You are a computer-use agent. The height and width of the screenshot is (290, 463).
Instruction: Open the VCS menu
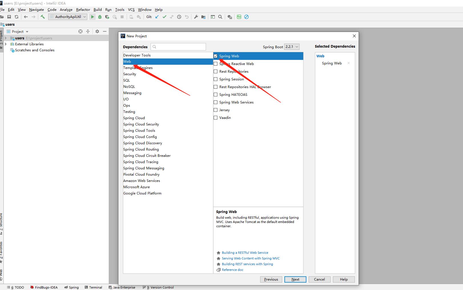tap(131, 10)
